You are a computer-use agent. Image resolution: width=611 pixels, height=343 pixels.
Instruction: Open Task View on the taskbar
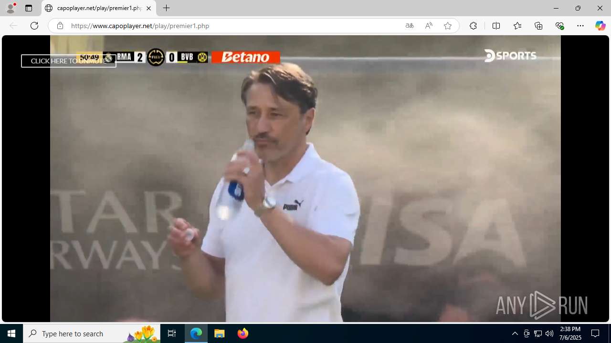(x=172, y=333)
